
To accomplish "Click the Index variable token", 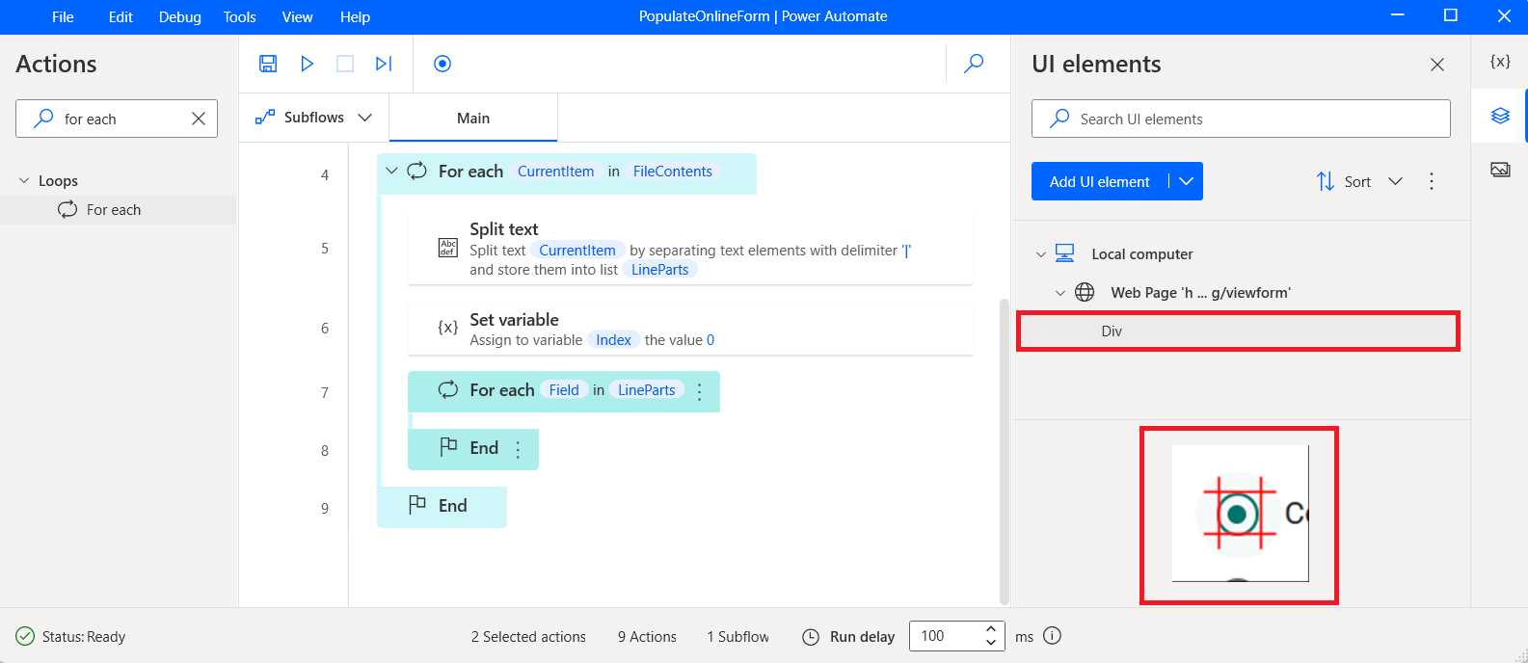I will coord(613,340).
